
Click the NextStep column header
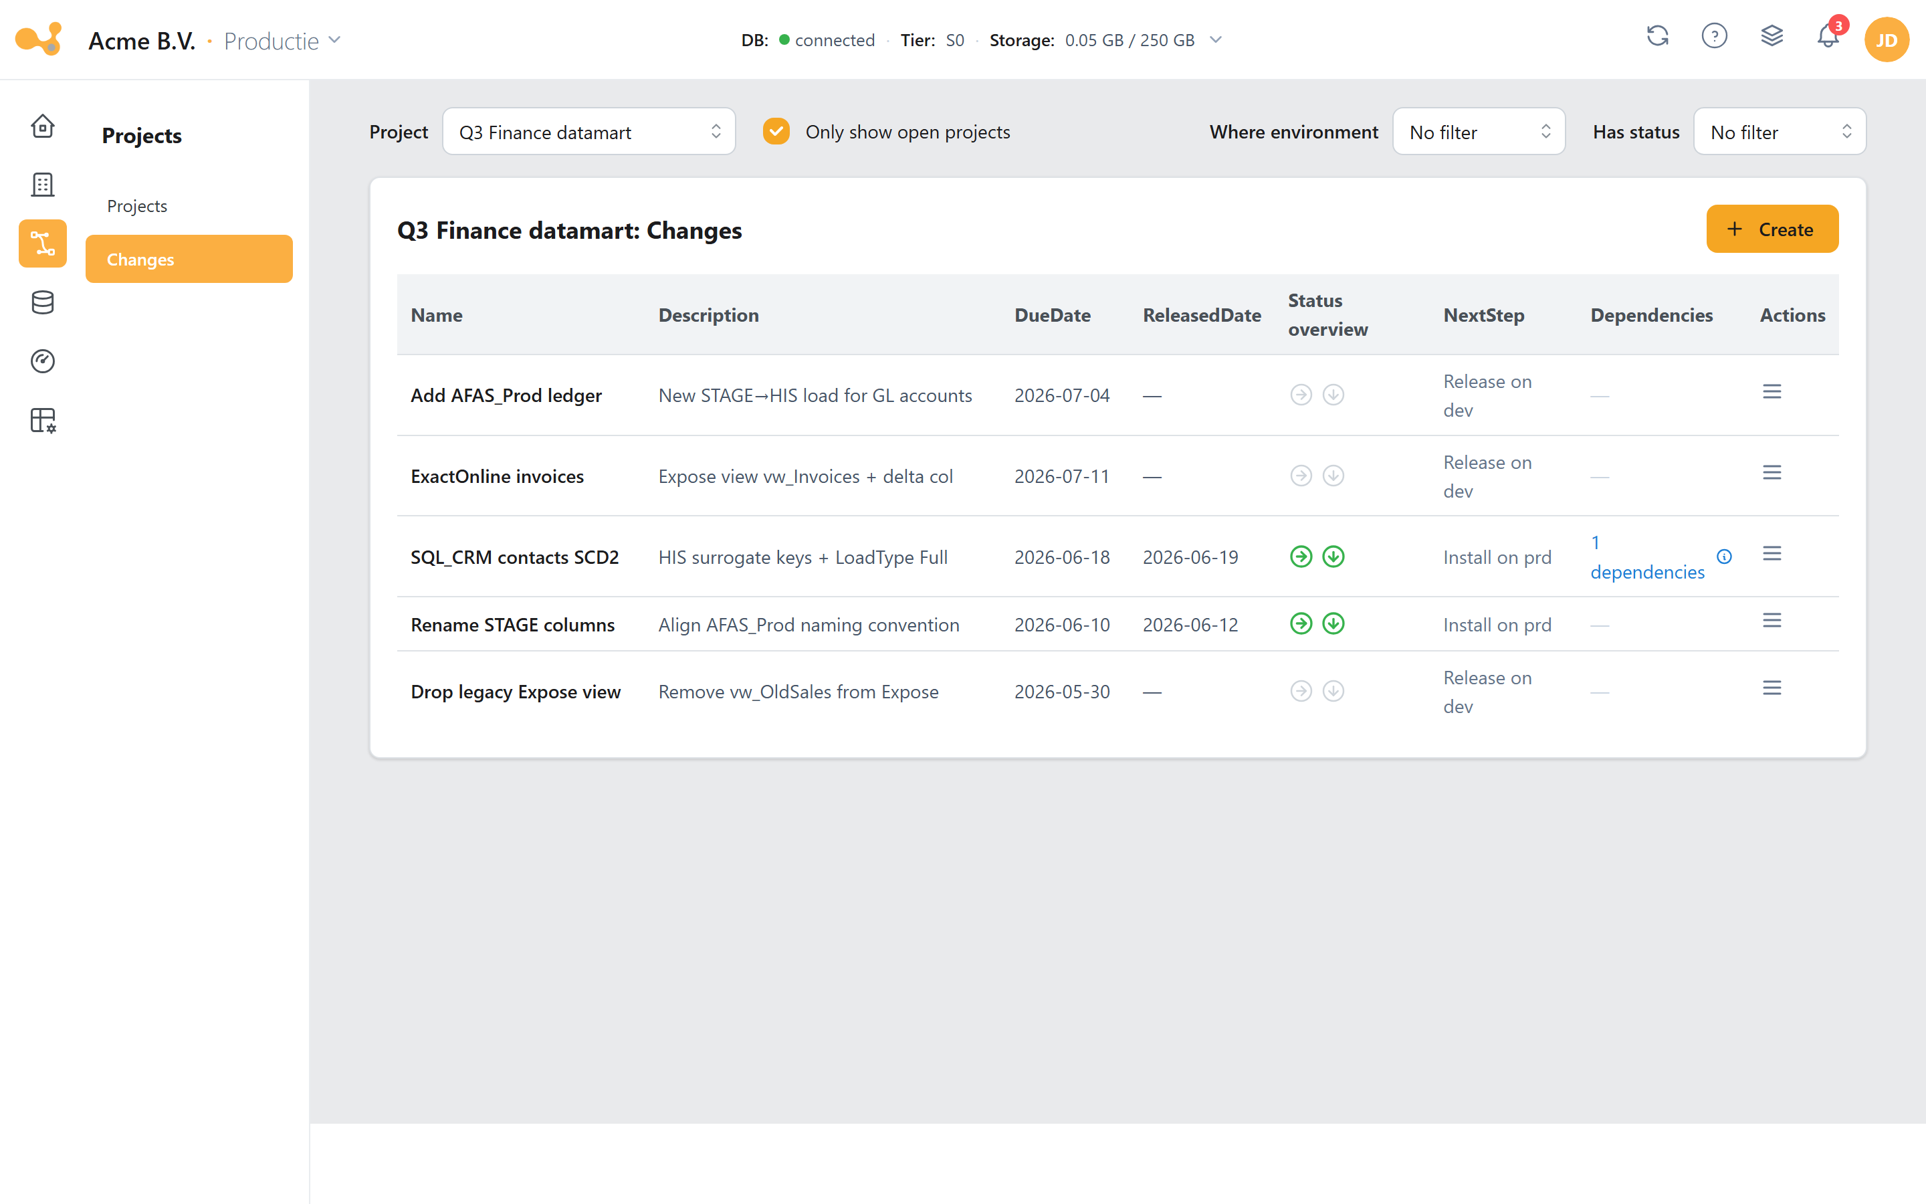pyautogui.click(x=1483, y=315)
